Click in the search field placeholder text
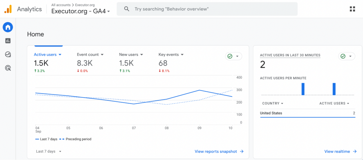The width and height of the screenshot is (363, 160). (x=172, y=9)
